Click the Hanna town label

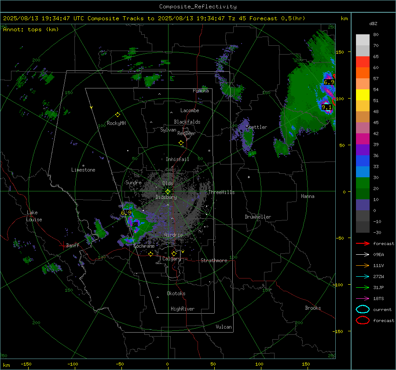[x=308, y=196]
